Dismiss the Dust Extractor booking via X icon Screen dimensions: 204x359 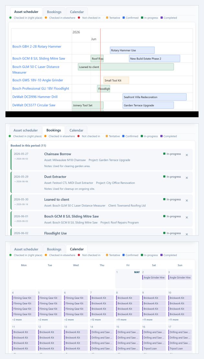coord(187,178)
